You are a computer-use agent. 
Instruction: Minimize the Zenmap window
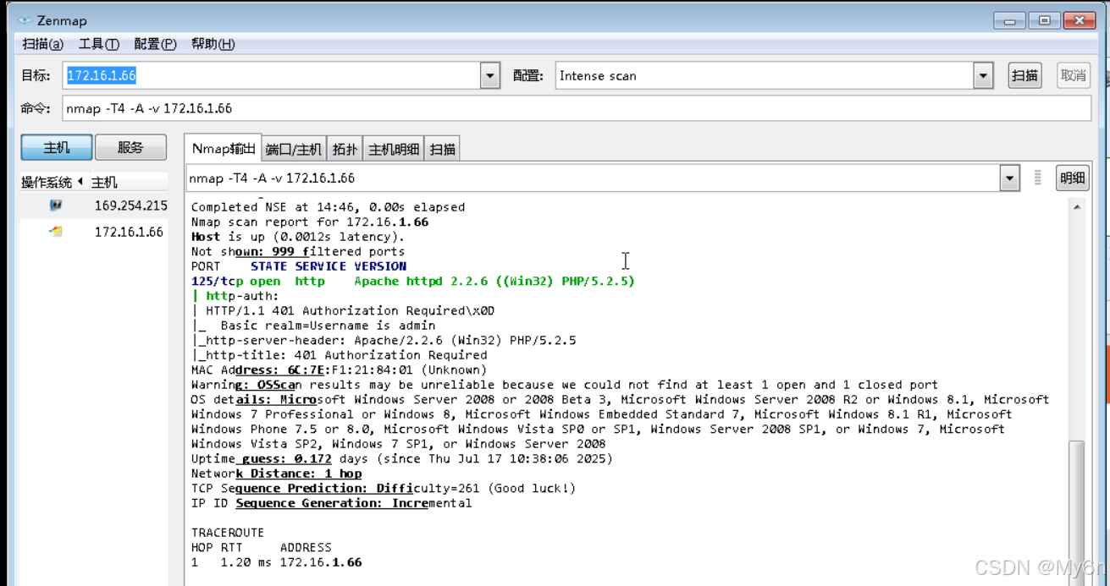click(1010, 21)
